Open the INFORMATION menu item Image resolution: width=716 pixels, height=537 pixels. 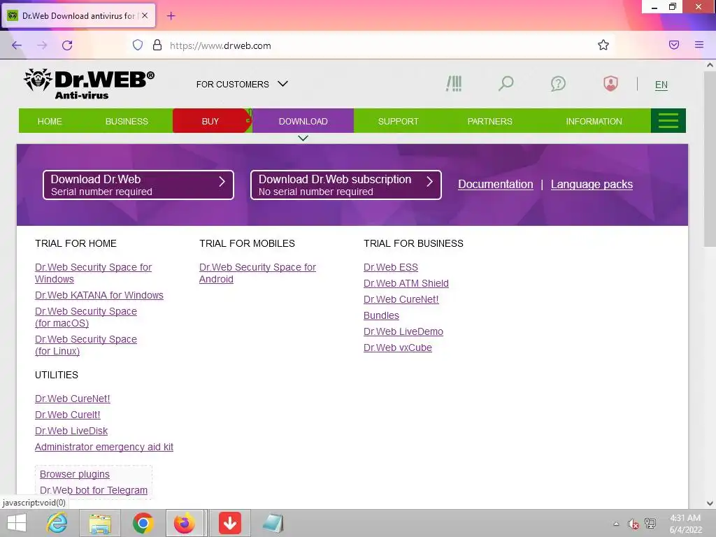(594, 122)
